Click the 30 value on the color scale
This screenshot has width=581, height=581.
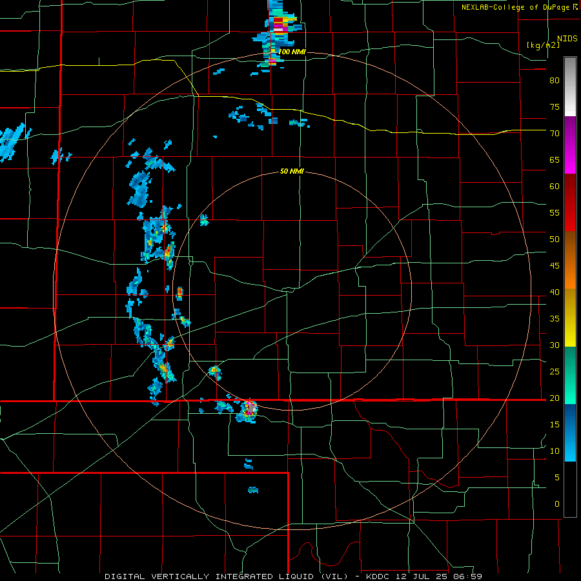click(x=555, y=345)
